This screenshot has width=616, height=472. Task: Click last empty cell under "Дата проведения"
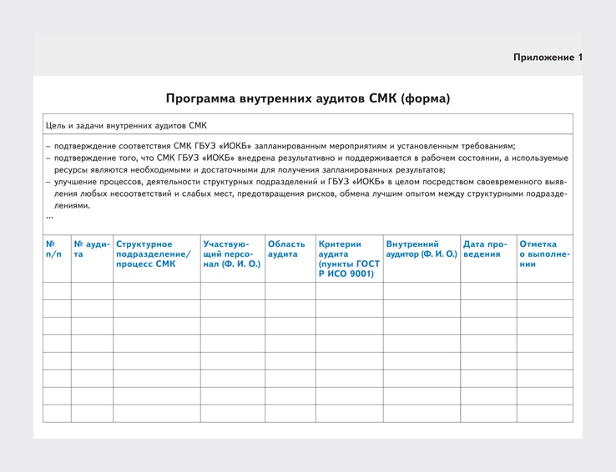coord(488,414)
